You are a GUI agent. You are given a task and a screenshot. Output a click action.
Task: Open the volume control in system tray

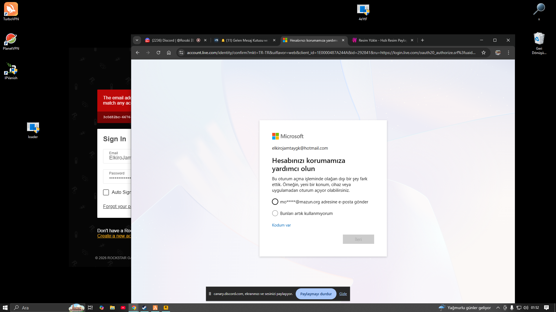coord(526,308)
